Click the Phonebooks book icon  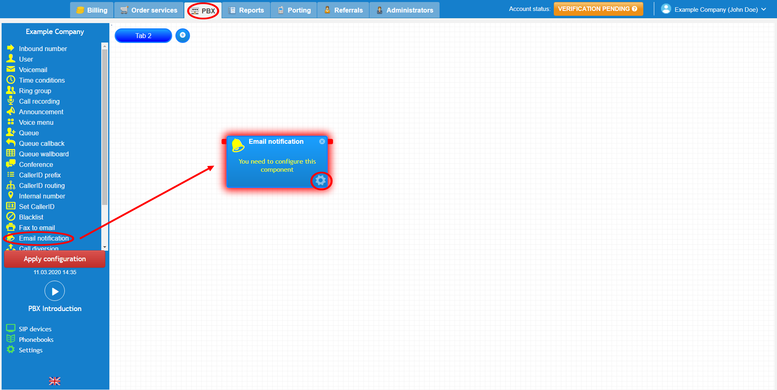coord(11,339)
